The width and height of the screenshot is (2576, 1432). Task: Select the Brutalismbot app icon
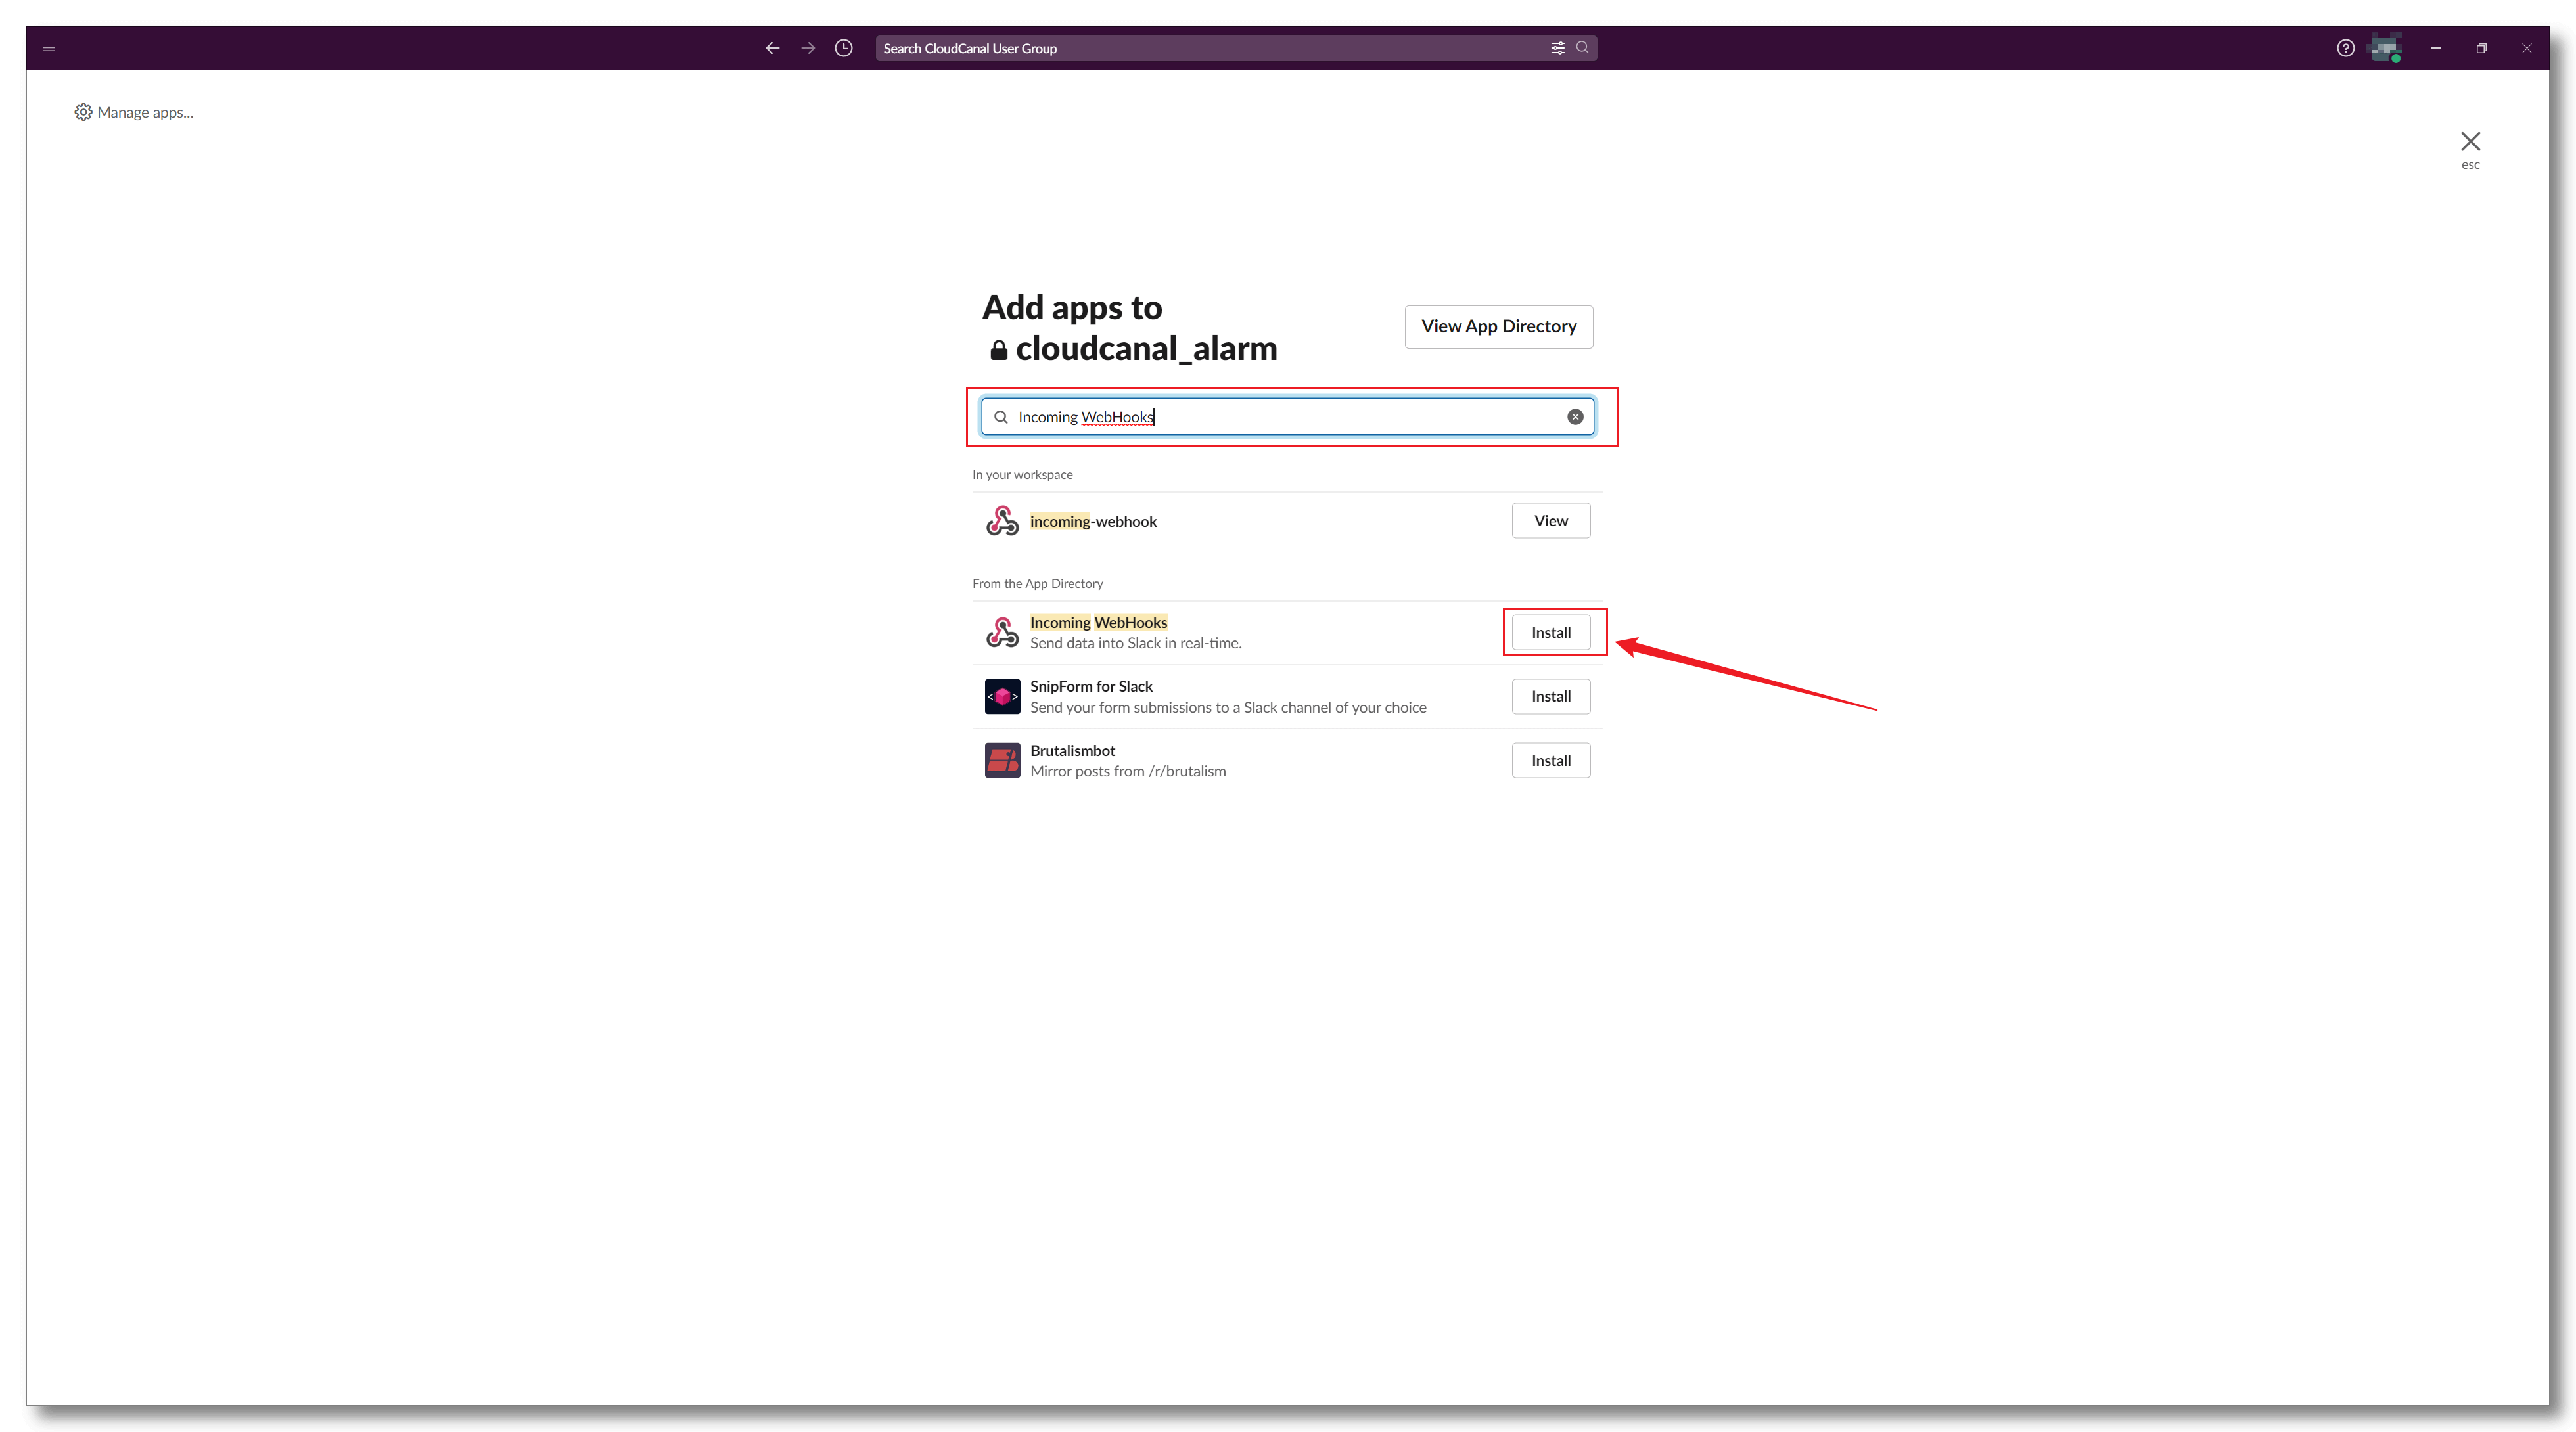coord(1002,761)
